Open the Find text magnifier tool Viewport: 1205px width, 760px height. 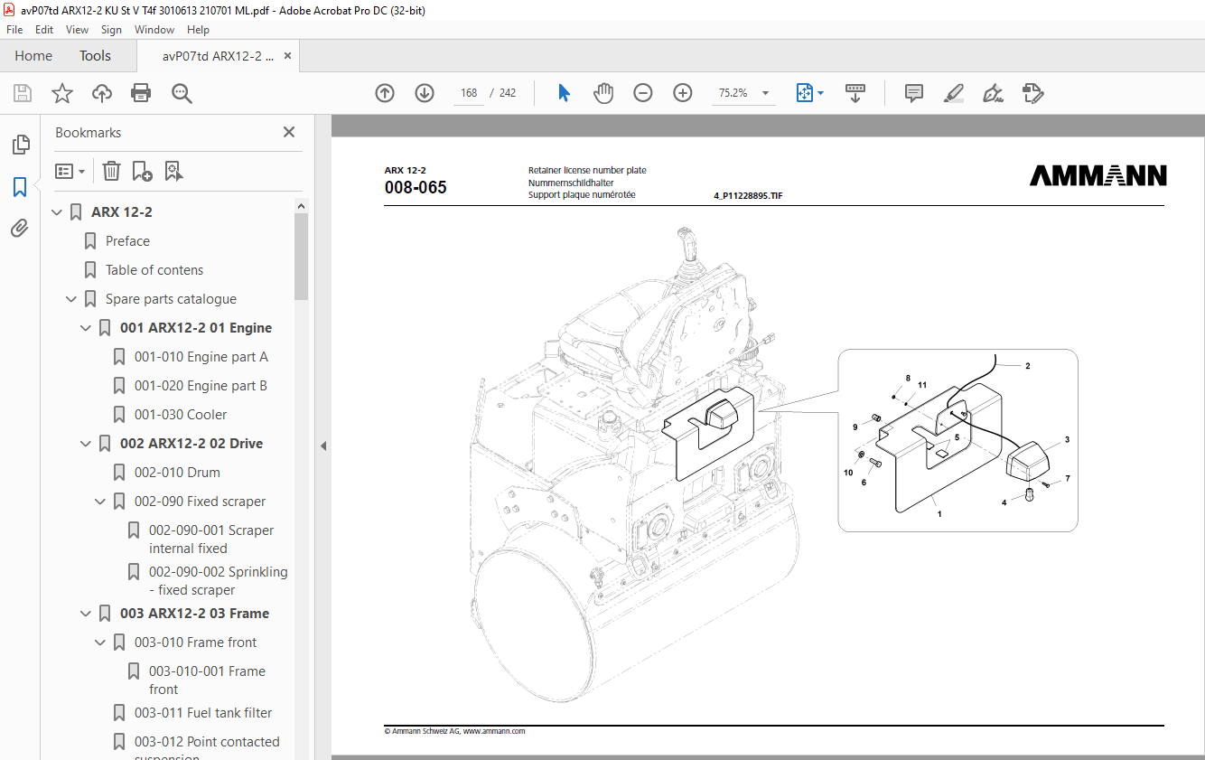(x=182, y=93)
